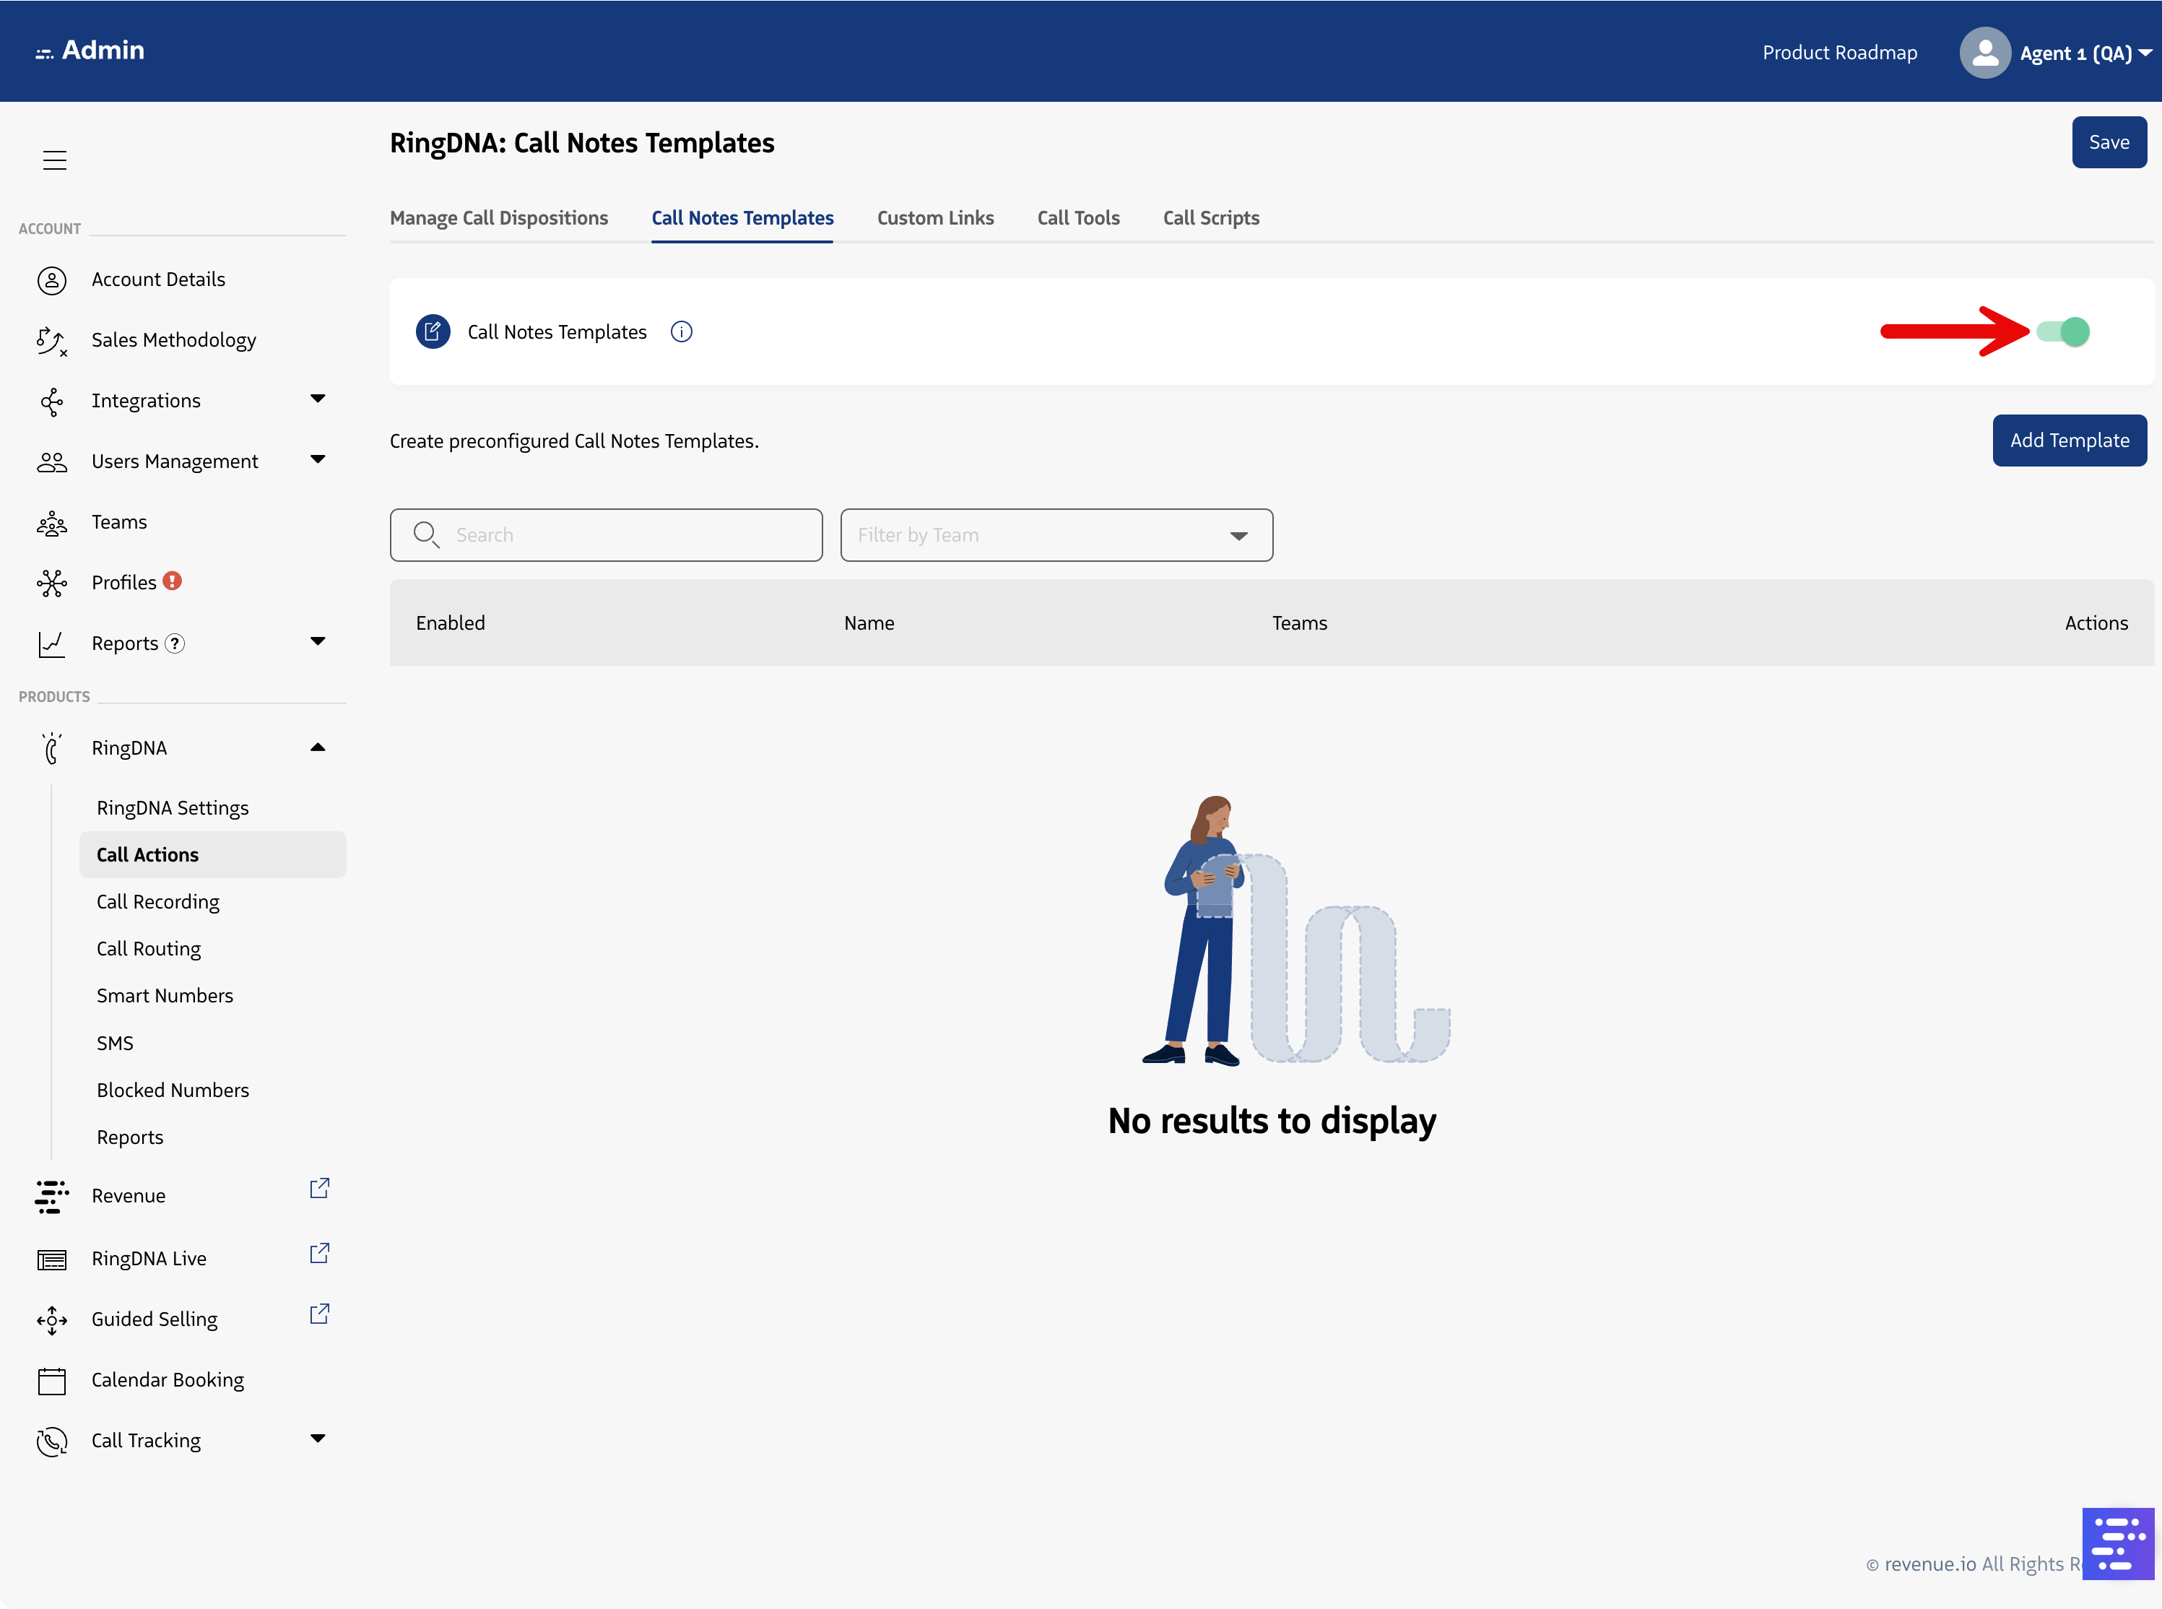Open Guided Selling external link icon
The height and width of the screenshot is (1609, 2162).
(319, 1315)
